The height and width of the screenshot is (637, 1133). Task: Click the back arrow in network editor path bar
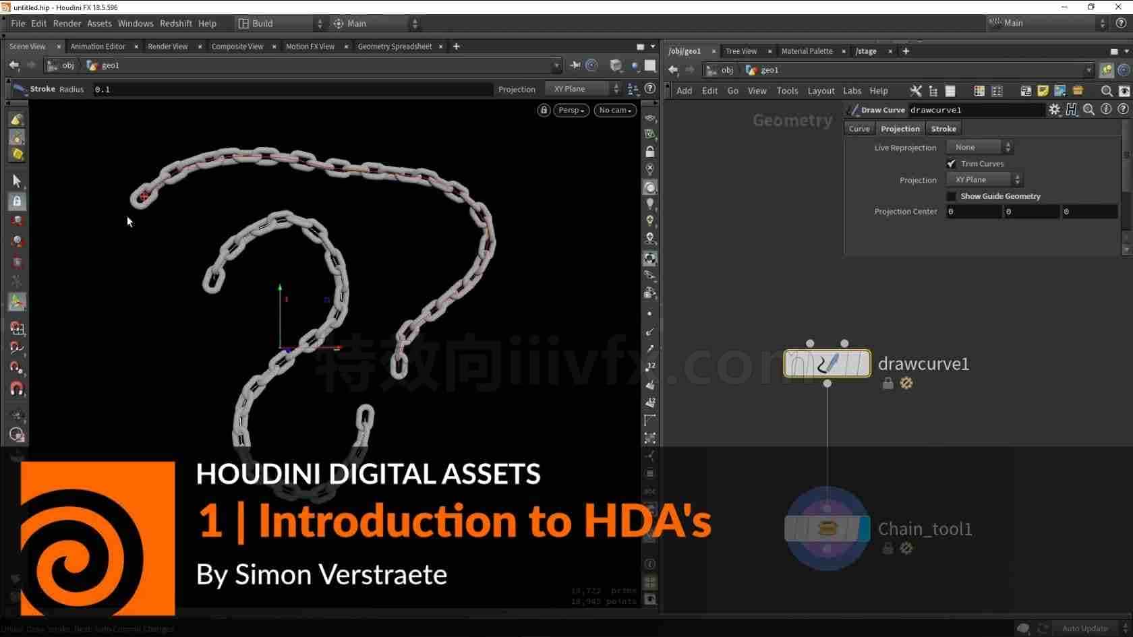tap(673, 70)
